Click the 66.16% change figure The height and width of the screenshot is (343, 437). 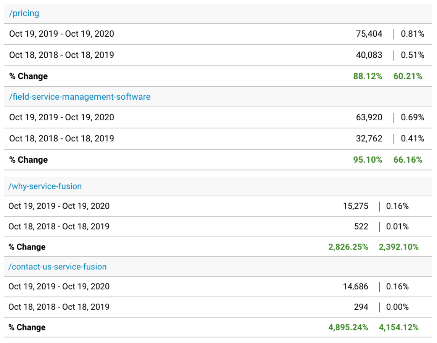tap(408, 160)
